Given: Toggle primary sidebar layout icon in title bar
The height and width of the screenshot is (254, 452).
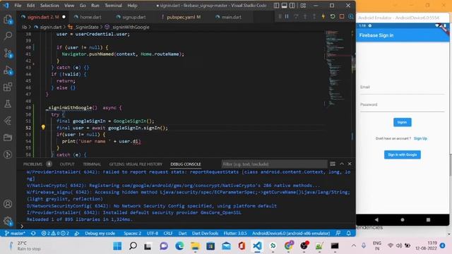Looking at the screenshot, I should point(276,6).
